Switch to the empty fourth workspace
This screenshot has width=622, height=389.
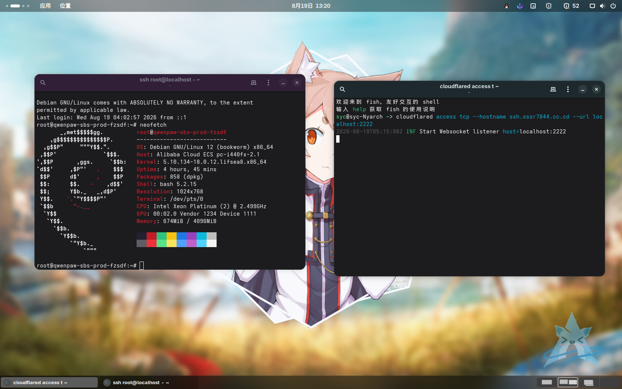click(610, 382)
